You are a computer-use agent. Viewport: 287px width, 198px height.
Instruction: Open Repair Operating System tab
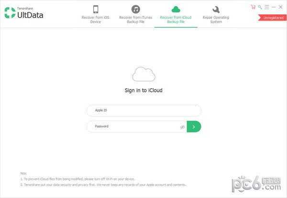click(x=216, y=14)
